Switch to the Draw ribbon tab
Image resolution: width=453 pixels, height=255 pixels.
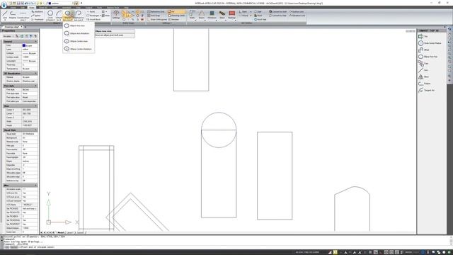click(31, 8)
